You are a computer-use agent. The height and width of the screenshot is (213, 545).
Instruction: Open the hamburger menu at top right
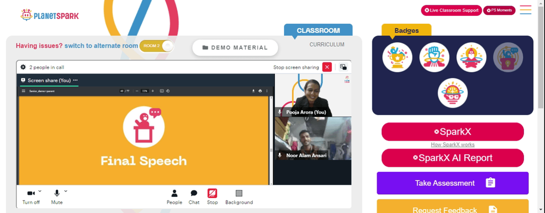525,10
